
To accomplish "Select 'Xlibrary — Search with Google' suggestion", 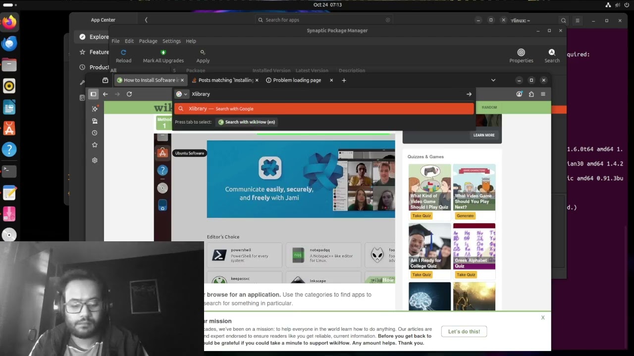I will tap(324, 109).
